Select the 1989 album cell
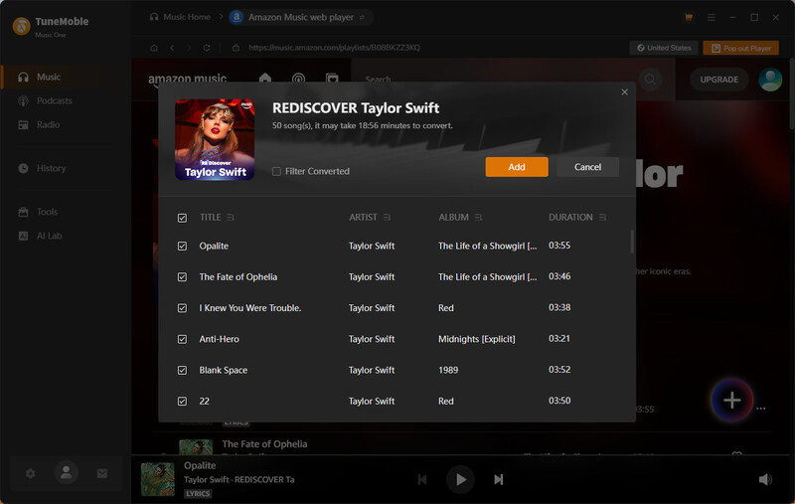Screen dimensions: 795x504 click(x=448, y=370)
